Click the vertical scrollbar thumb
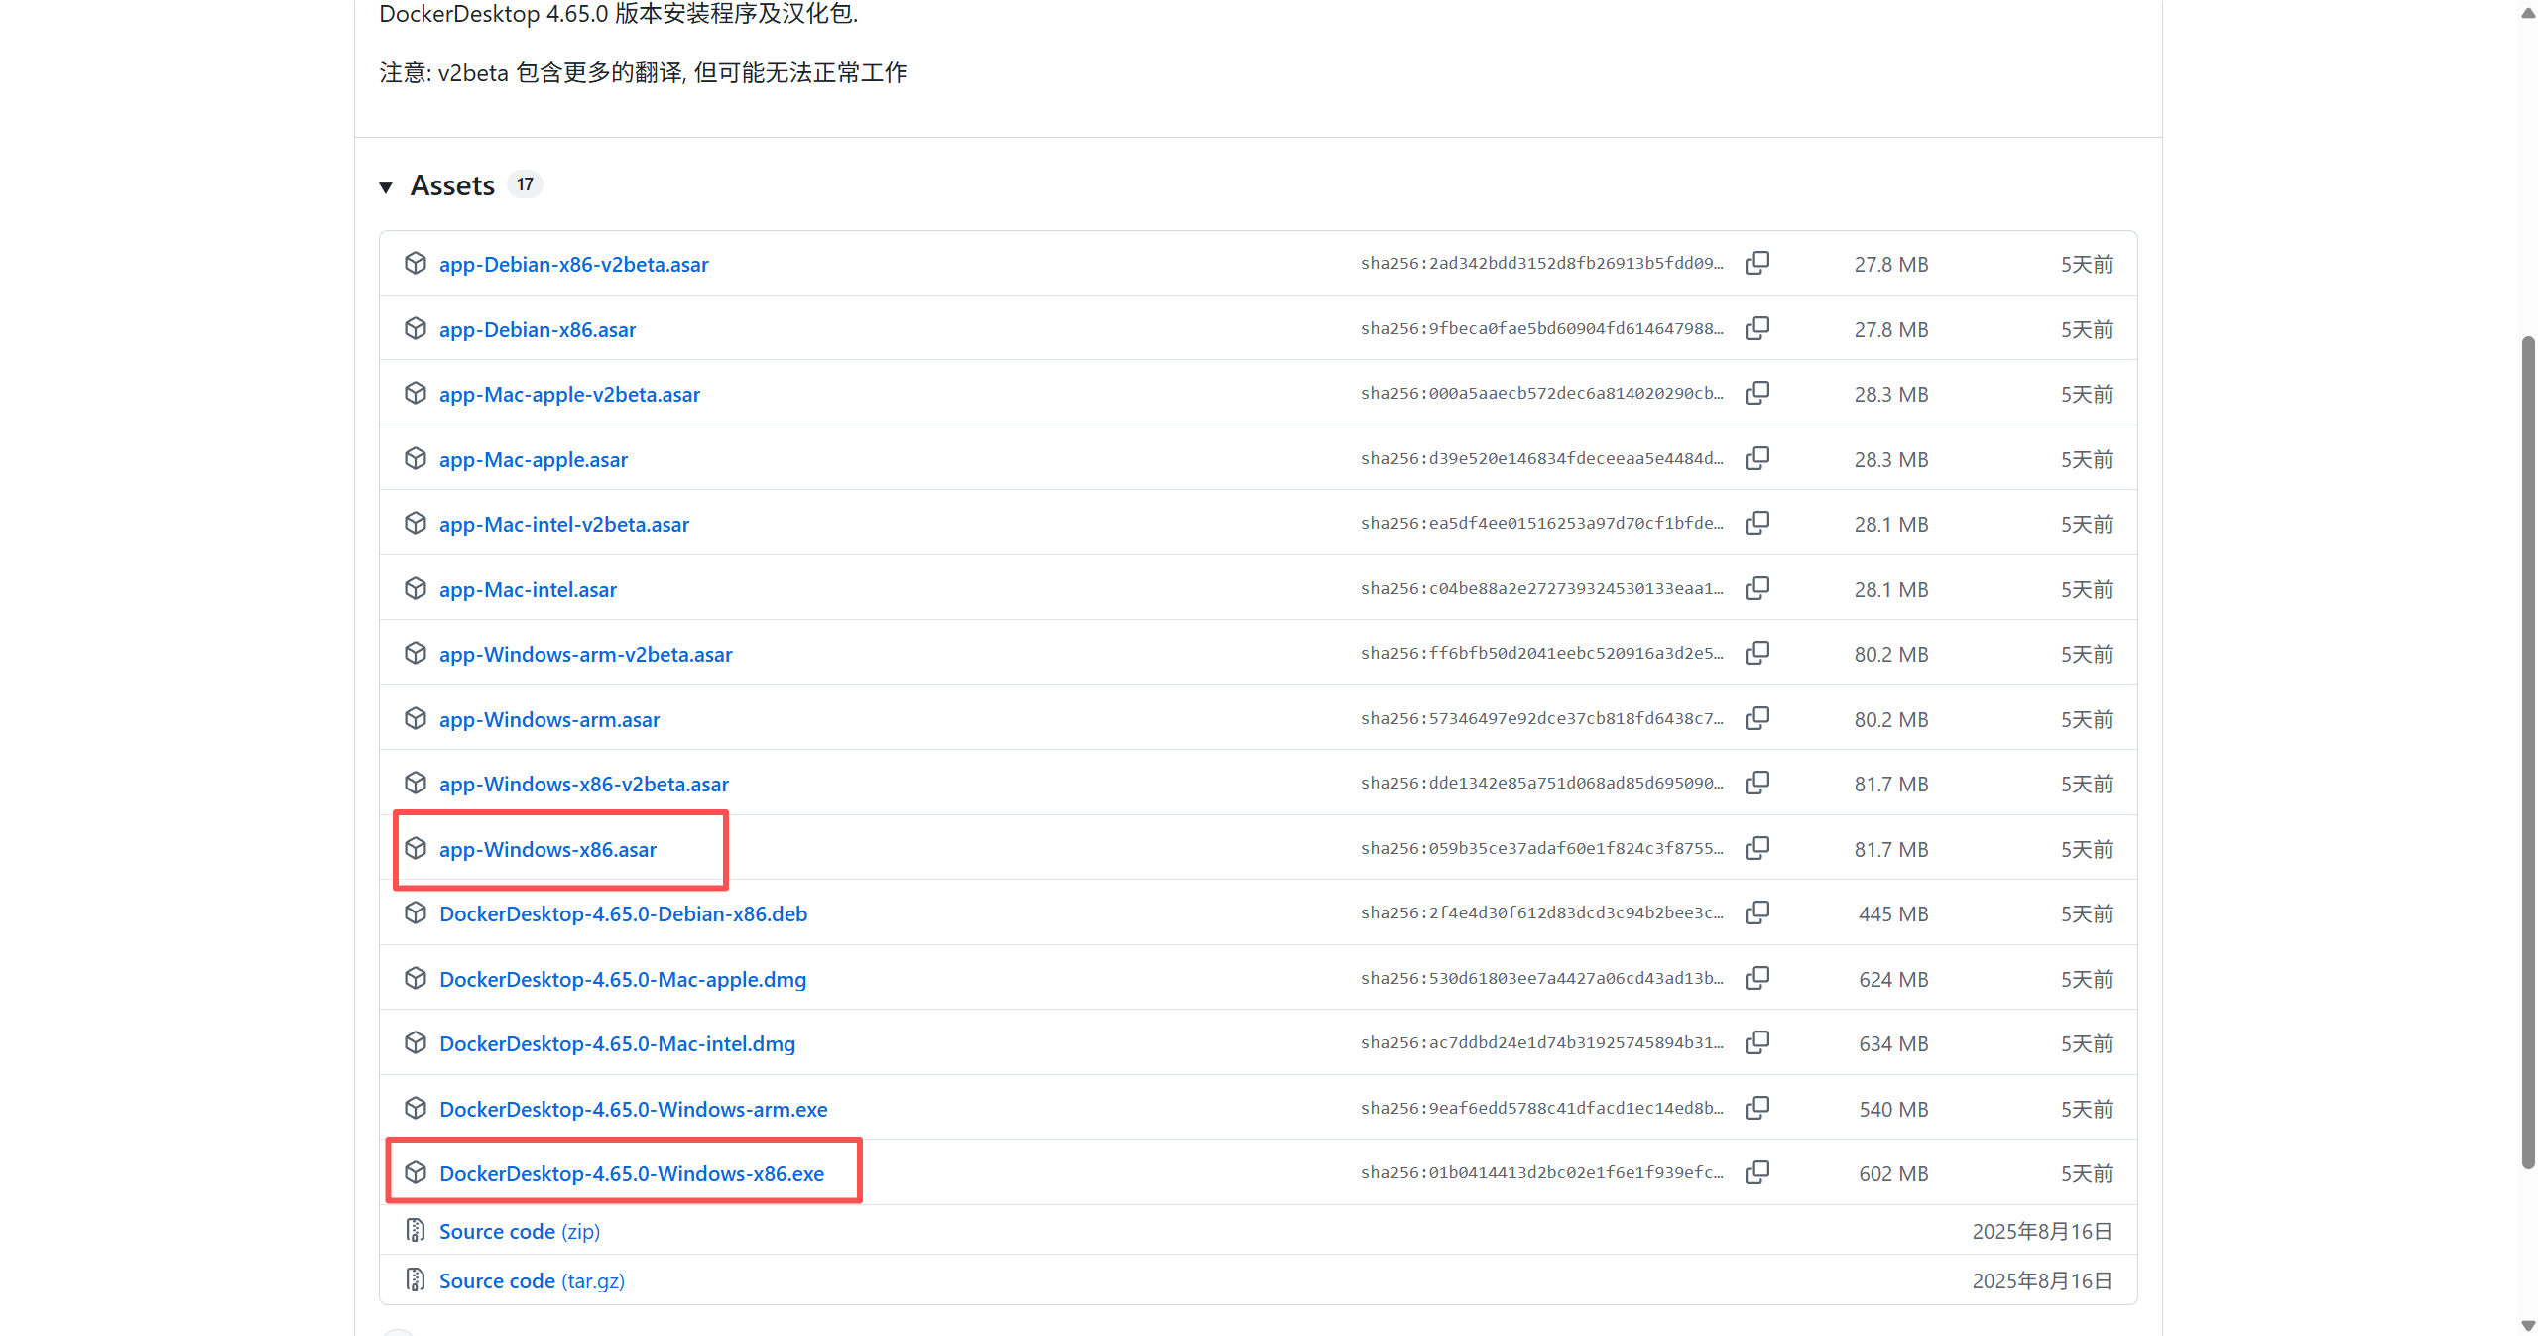 coord(2527,754)
